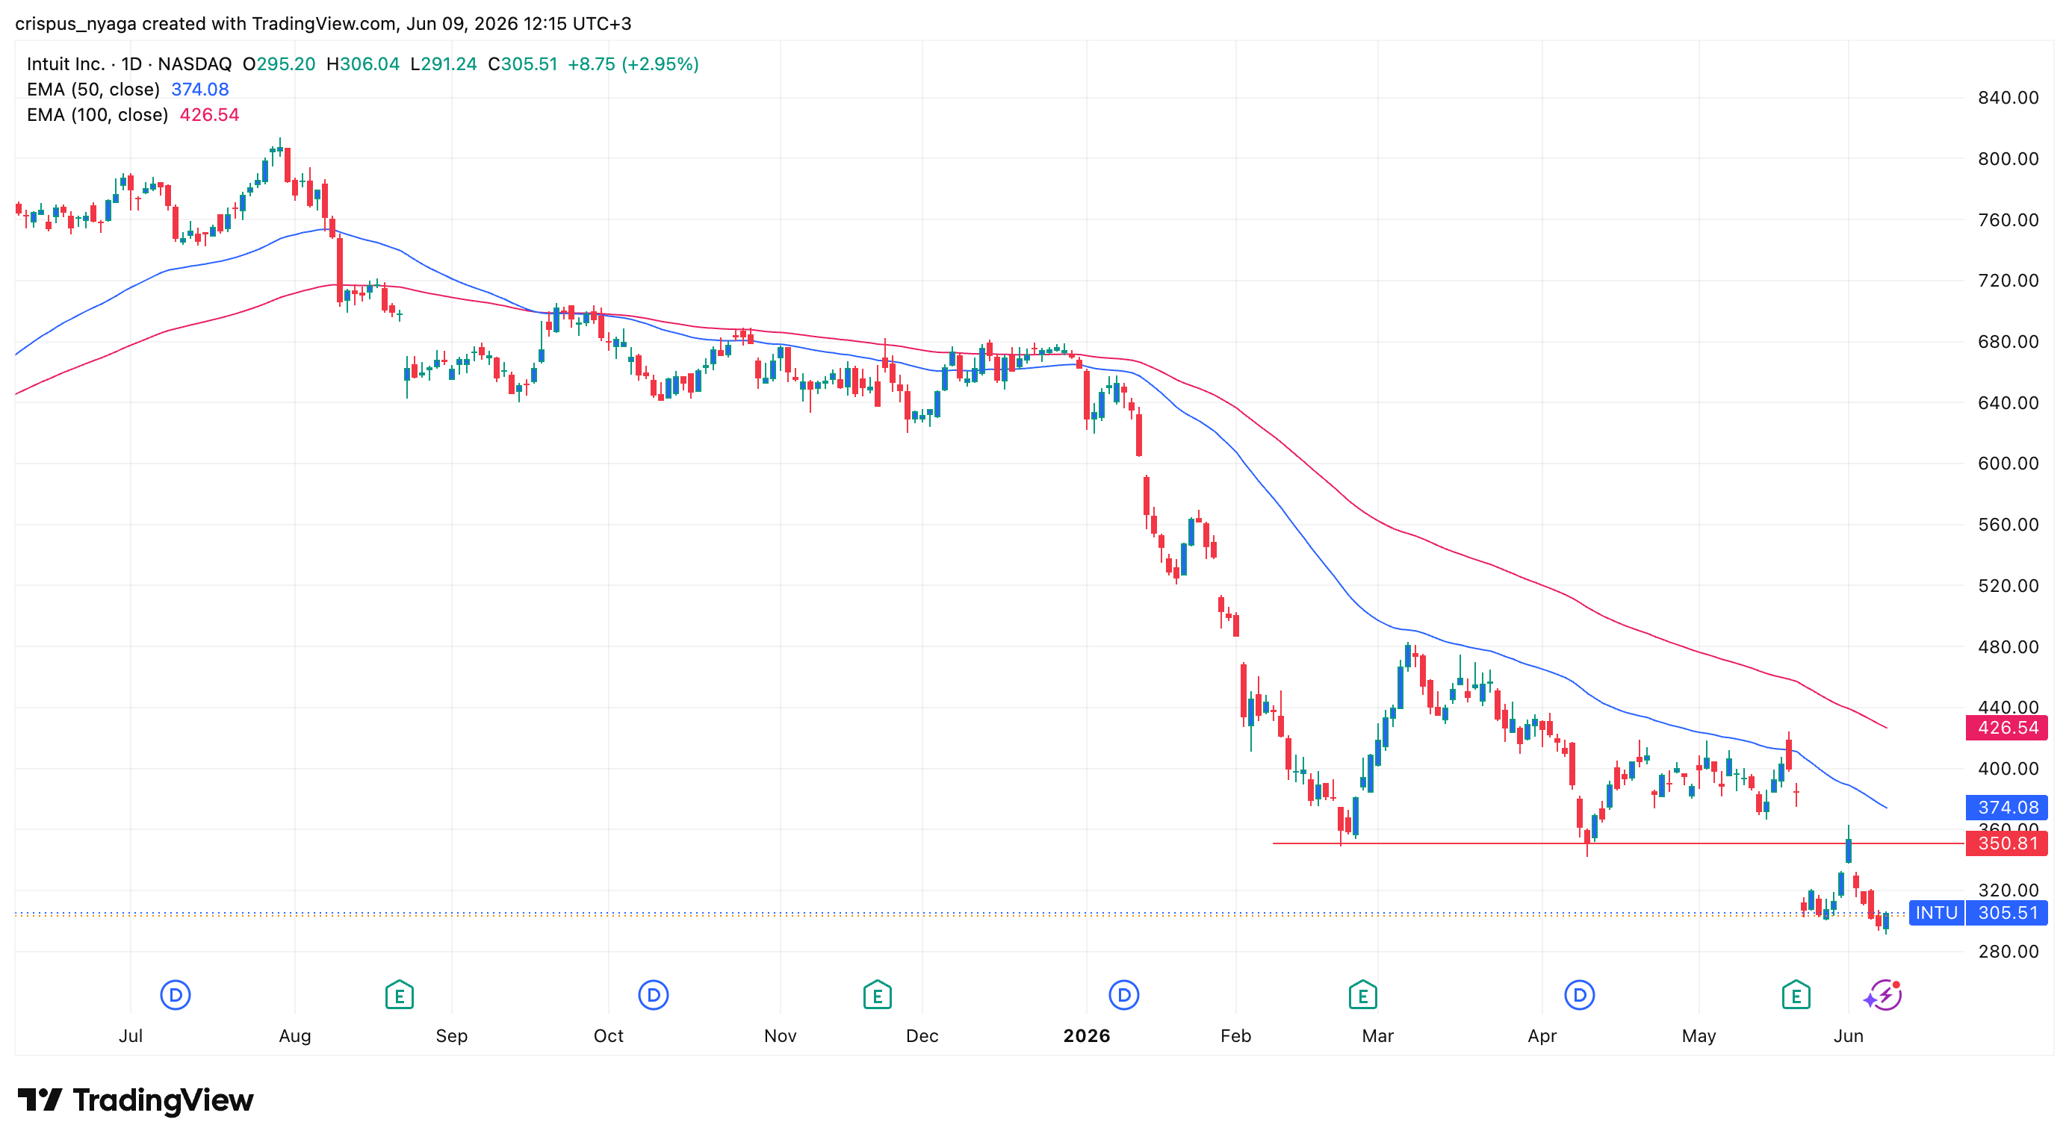Image resolution: width=2069 pixels, height=1145 pixels.
Task: Click the low value L291.24
Action: pos(444,64)
